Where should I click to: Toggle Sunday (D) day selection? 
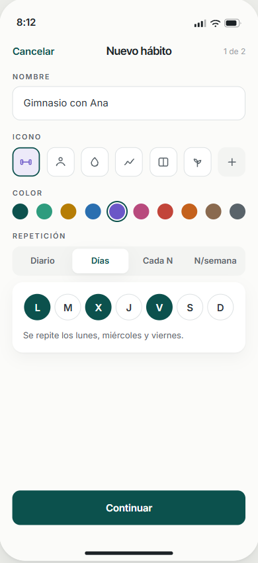[x=220, y=307]
